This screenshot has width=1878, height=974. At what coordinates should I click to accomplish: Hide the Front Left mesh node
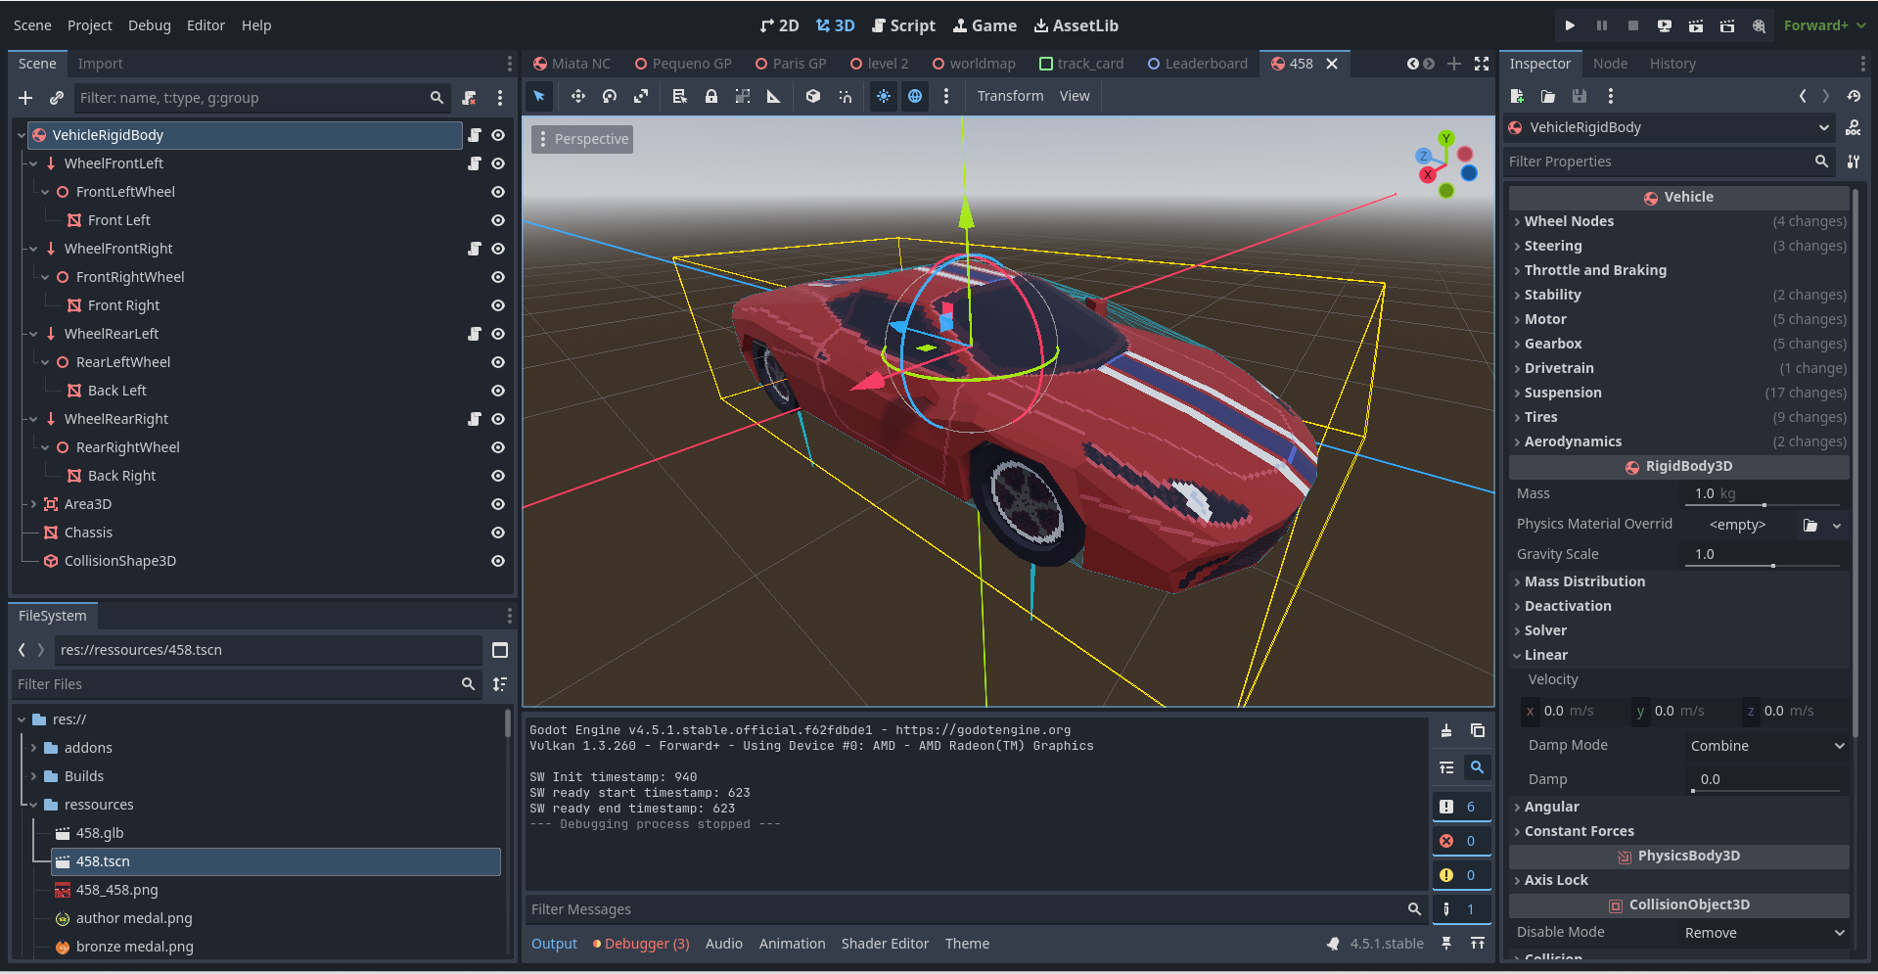(498, 220)
